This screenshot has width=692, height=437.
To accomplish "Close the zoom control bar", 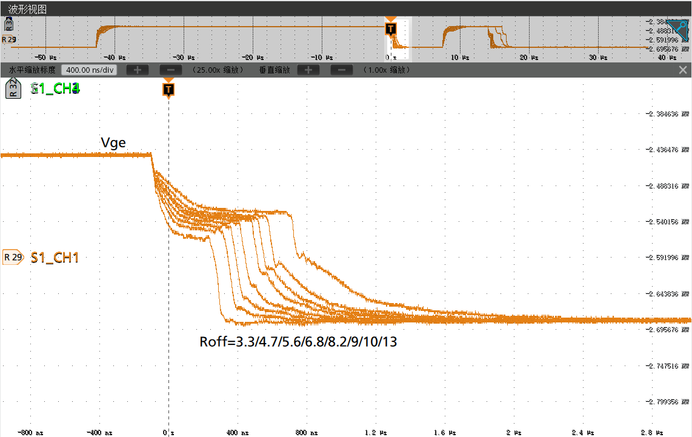I will pyautogui.click(x=683, y=70).
